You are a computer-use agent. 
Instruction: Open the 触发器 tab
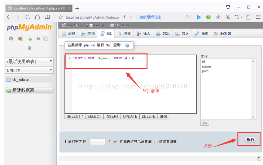[x=223, y=33]
